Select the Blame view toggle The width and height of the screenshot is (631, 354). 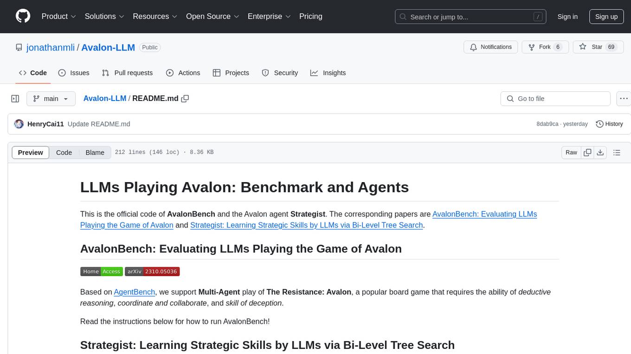point(95,152)
